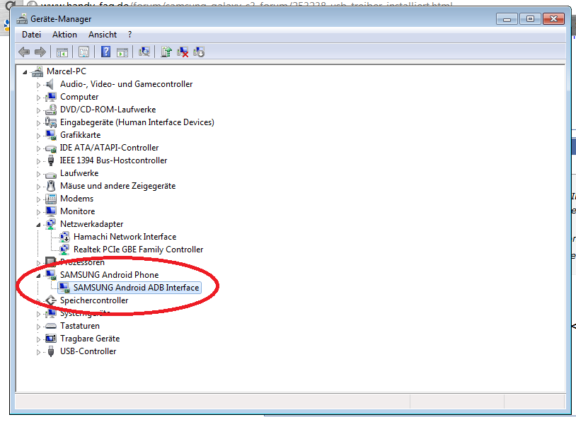This screenshot has height=422, width=576.
Task: Expand the Laufwerke category arrow
Action: click(38, 174)
